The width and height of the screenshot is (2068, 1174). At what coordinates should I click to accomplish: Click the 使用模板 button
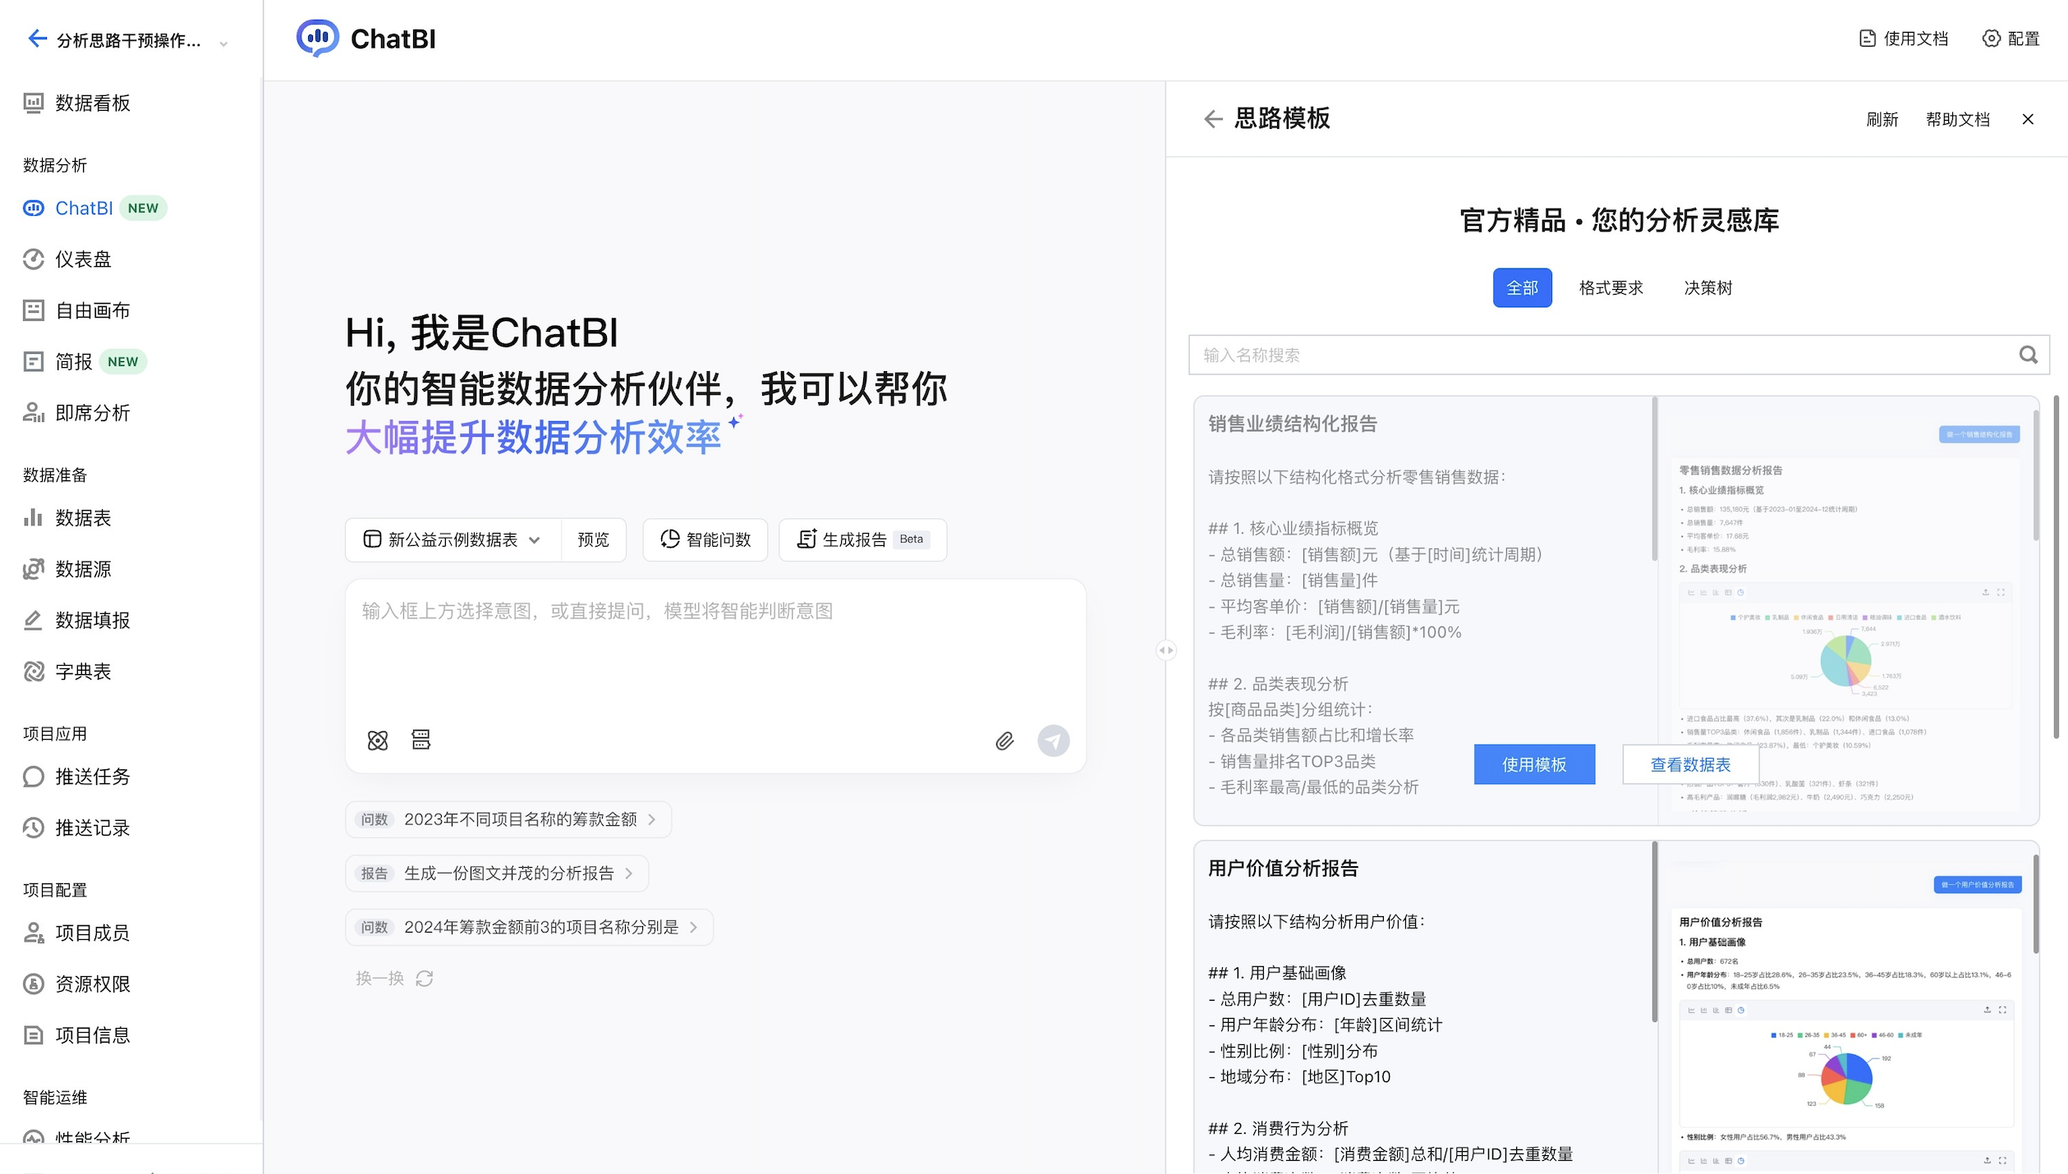1533,764
